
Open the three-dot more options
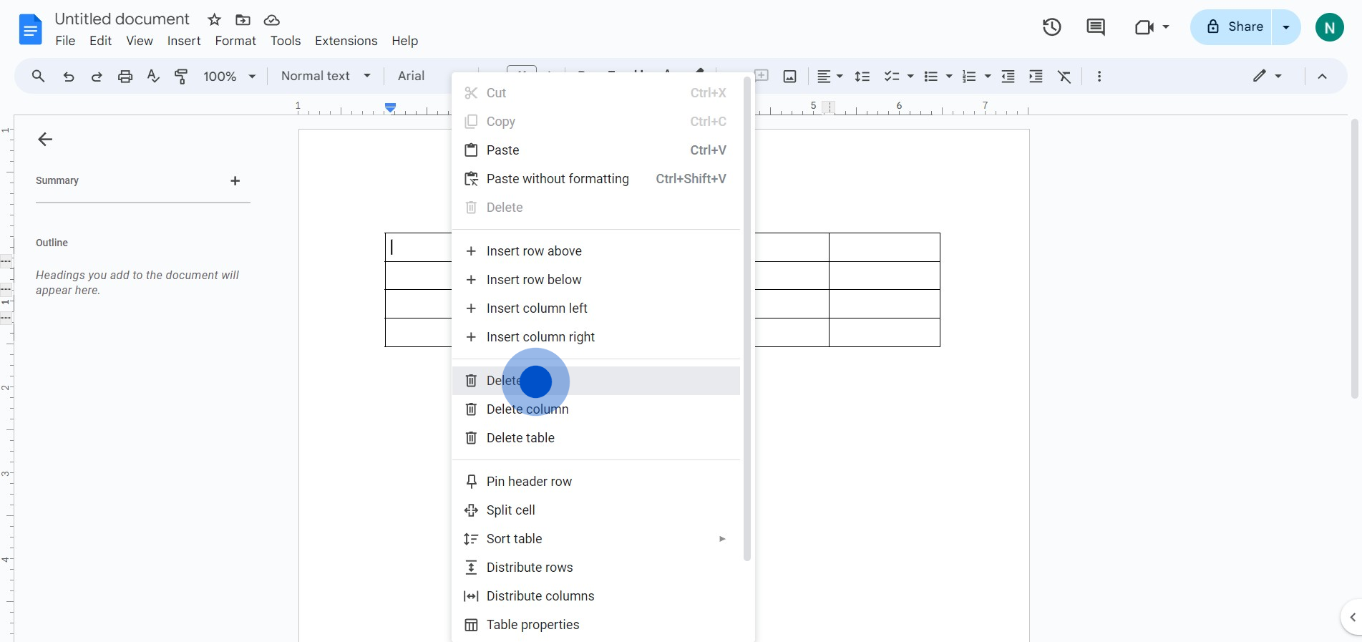(x=1099, y=77)
